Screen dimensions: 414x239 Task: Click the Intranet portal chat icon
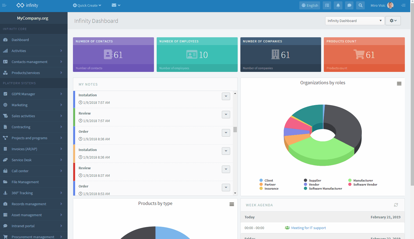pos(5,226)
